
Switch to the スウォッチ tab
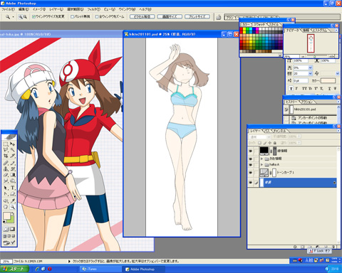click(259, 24)
